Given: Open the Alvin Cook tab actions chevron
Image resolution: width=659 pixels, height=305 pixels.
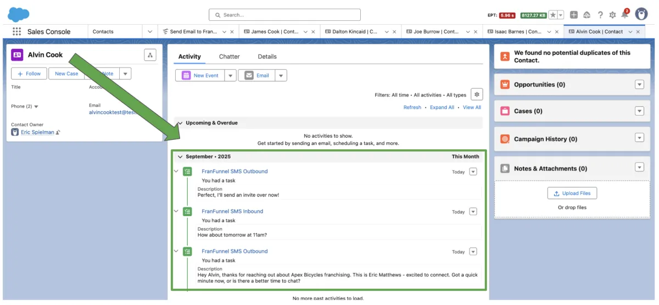Looking at the screenshot, I should point(630,32).
